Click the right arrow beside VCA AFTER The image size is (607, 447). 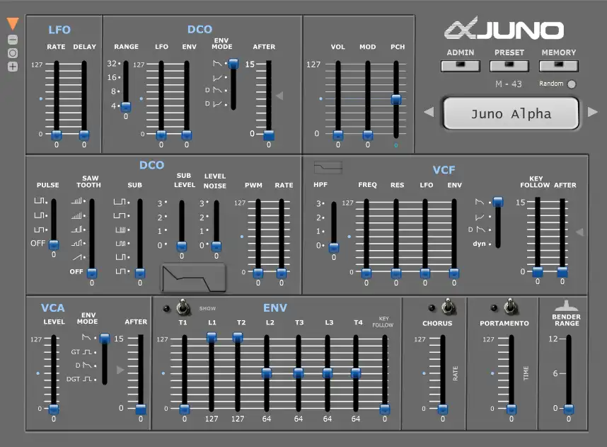120,370
